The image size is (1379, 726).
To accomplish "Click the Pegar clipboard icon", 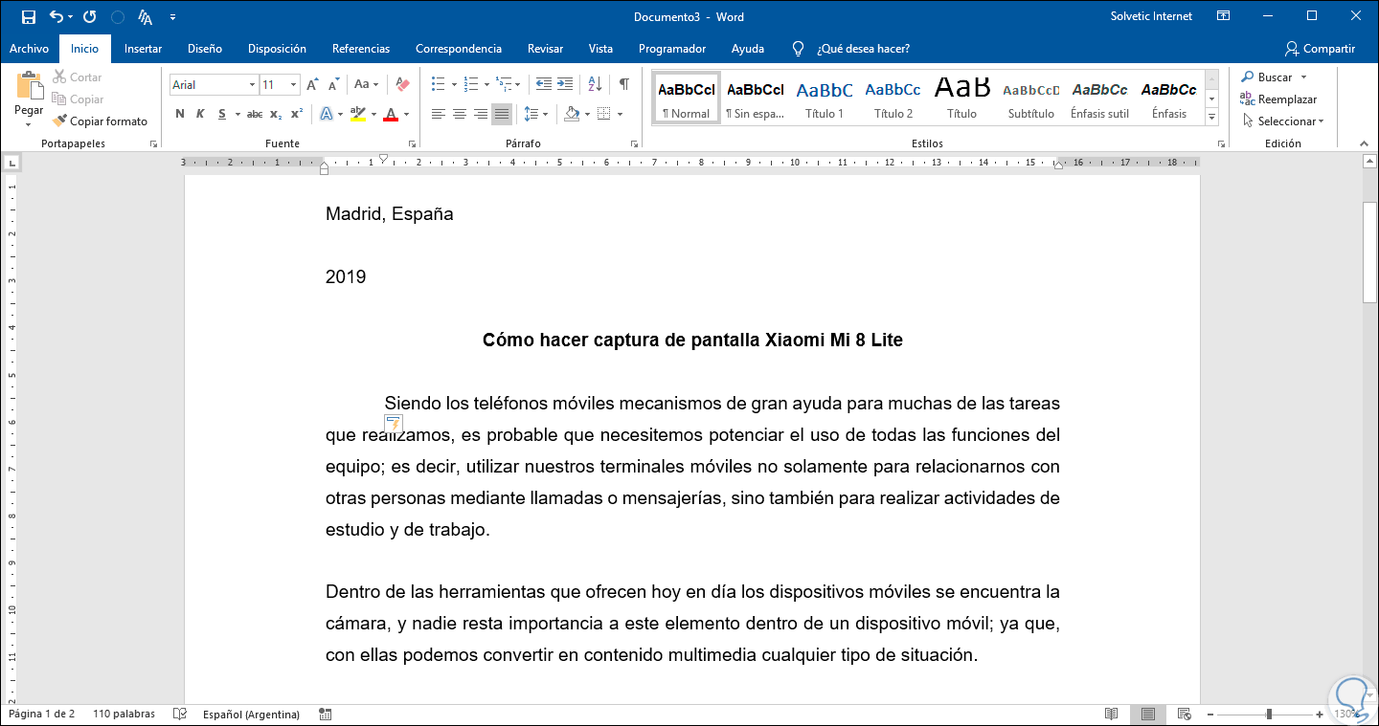I will pos(29,86).
